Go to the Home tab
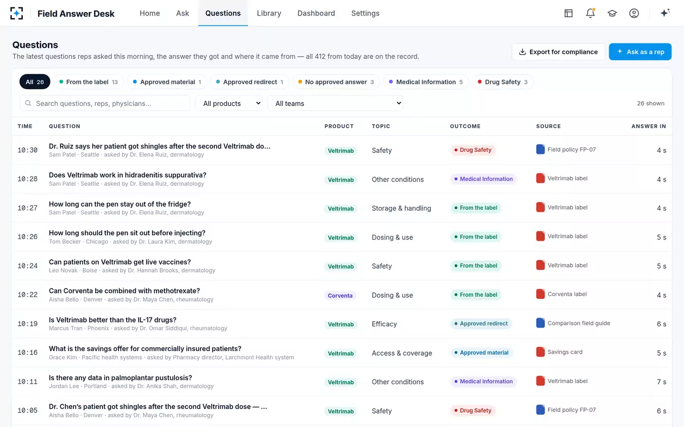Image resolution: width=684 pixels, height=427 pixels. (x=150, y=13)
